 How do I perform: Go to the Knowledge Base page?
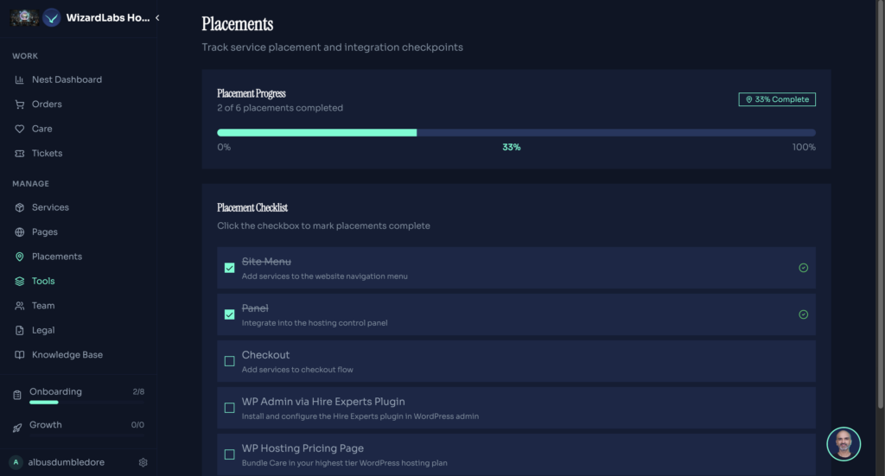point(67,355)
